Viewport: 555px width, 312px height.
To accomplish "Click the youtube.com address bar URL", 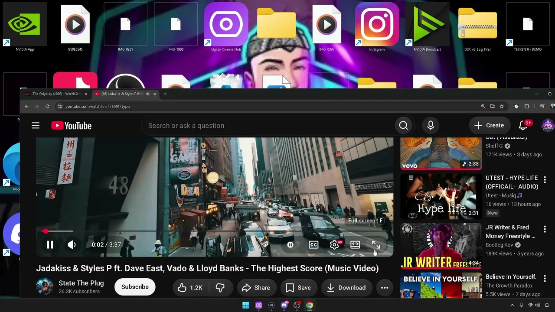I will [x=98, y=106].
